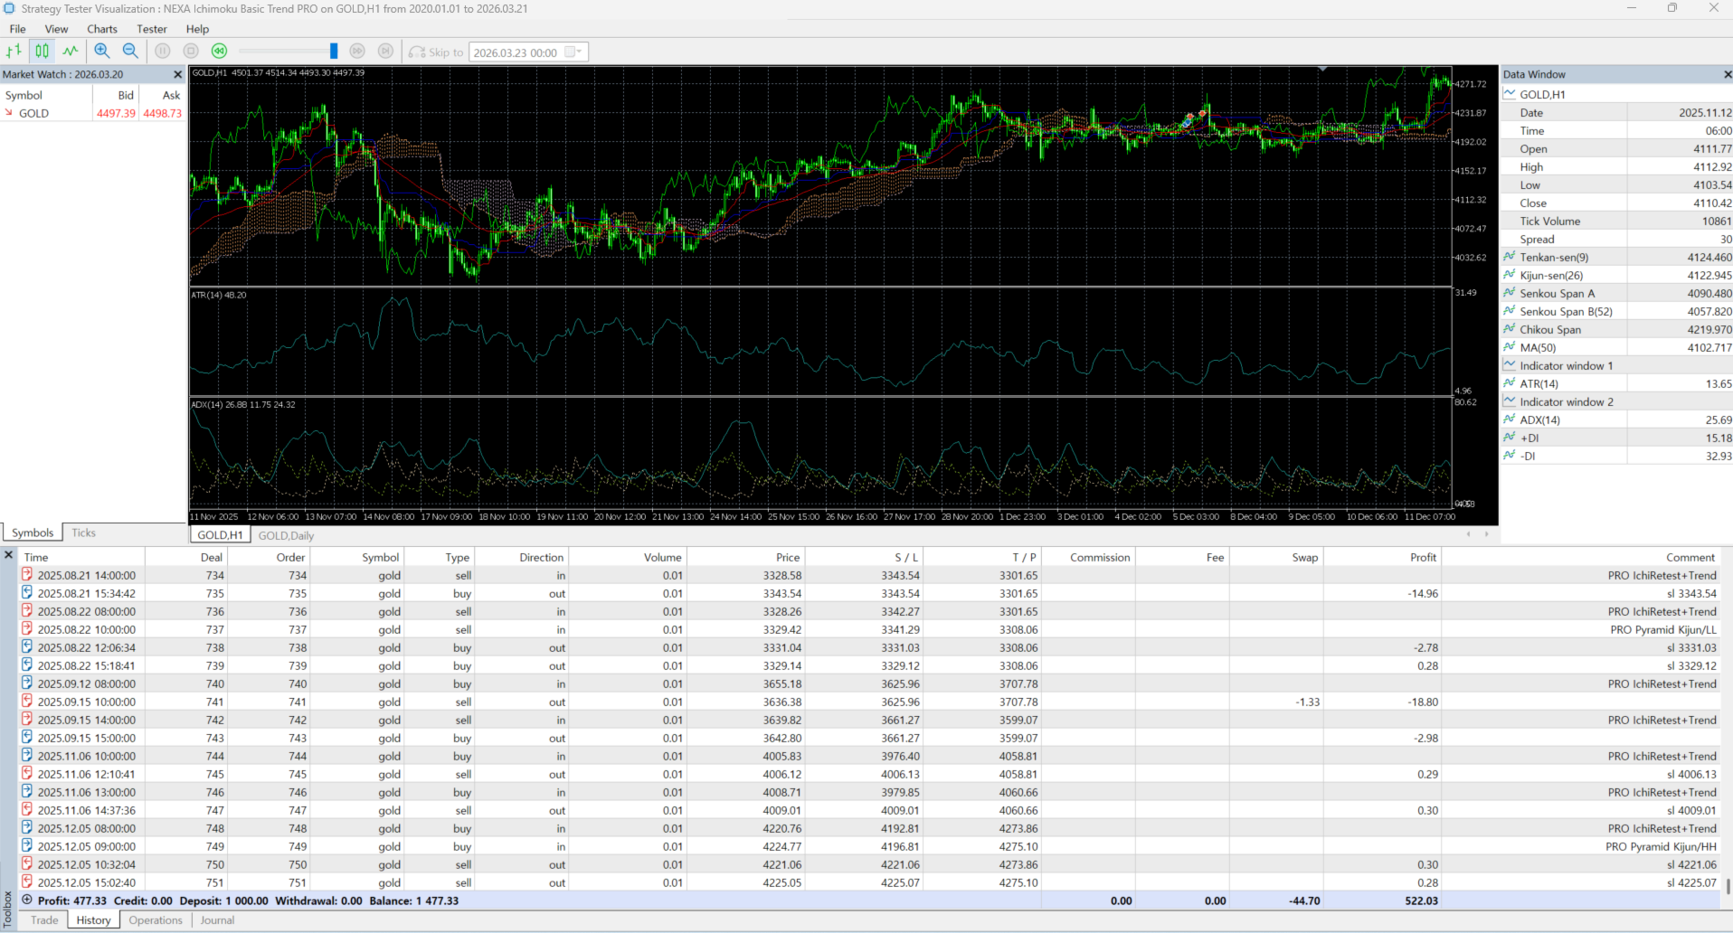This screenshot has width=1733, height=933.
Task: Zoom out of the chart
Action: coord(130,52)
